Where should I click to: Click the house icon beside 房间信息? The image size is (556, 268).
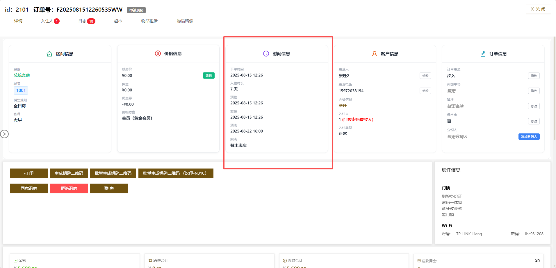coord(49,54)
